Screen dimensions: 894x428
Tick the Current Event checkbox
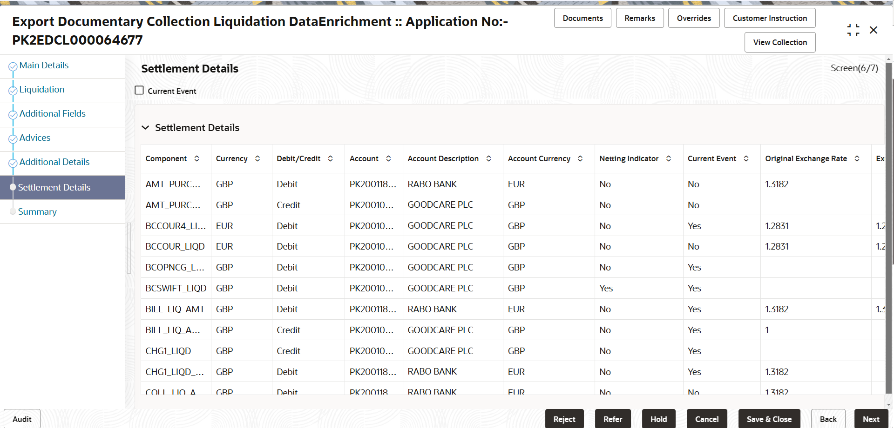tap(139, 90)
